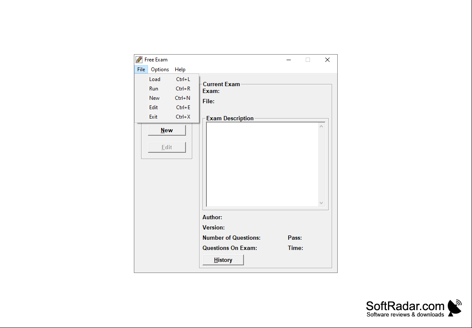Click the 'Number of Questions:' label
This screenshot has height=328, width=472.
(x=232, y=238)
